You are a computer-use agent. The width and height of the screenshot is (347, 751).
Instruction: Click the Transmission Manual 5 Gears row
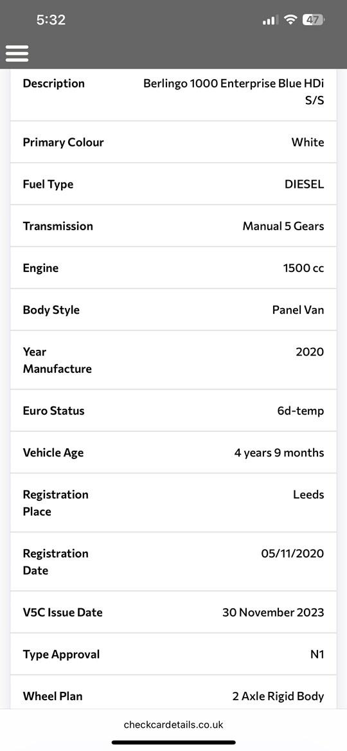[x=173, y=226]
